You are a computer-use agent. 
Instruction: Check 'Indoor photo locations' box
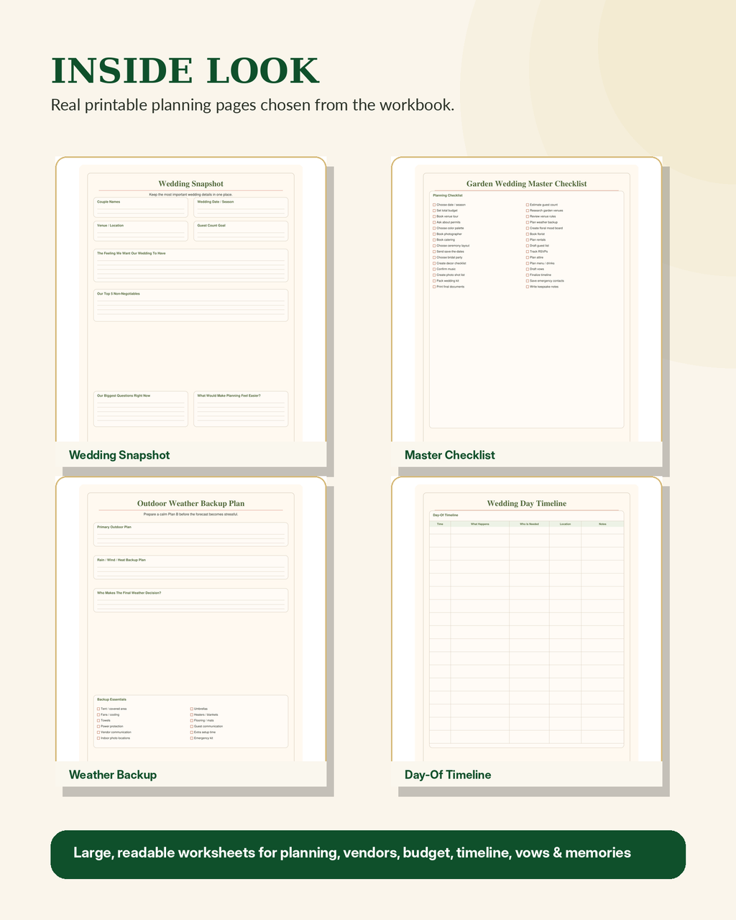98,738
